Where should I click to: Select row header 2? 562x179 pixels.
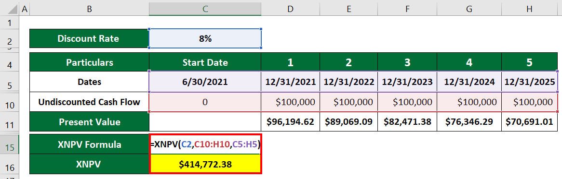(x=10, y=38)
